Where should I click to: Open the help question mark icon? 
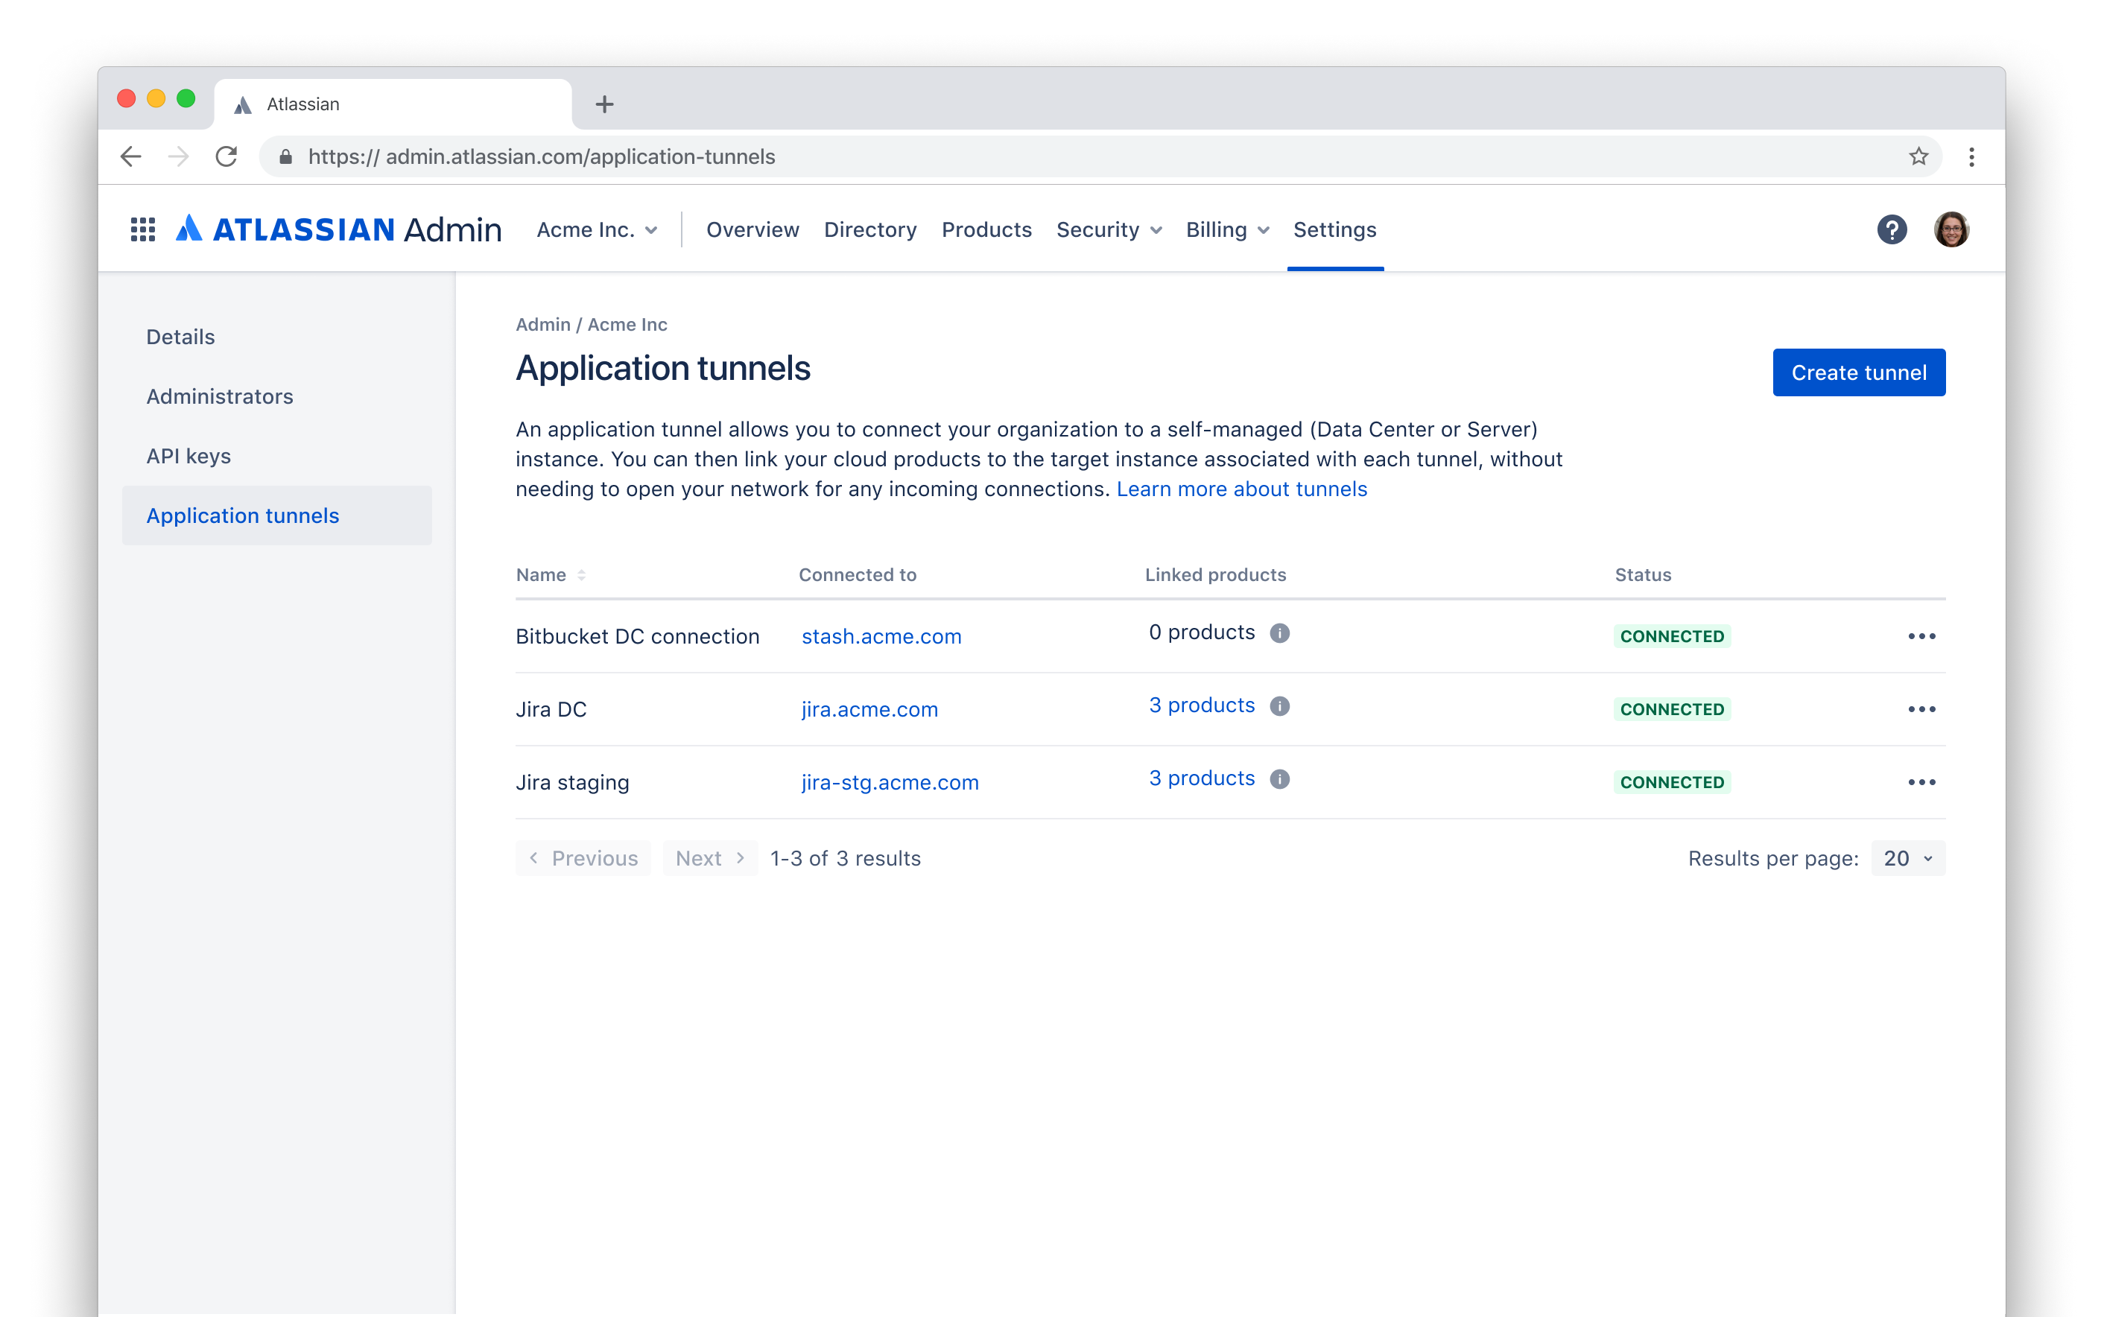(x=1892, y=229)
